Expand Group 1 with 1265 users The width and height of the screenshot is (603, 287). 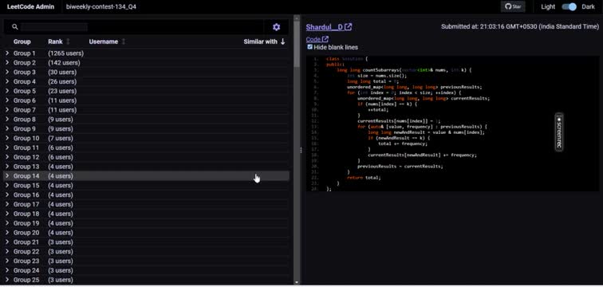point(7,53)
